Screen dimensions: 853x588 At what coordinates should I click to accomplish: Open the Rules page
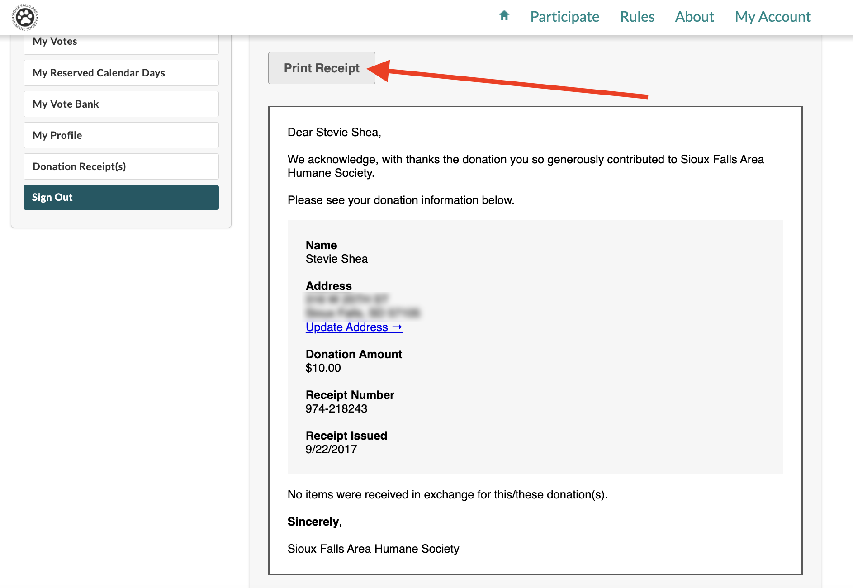[637, 17]
